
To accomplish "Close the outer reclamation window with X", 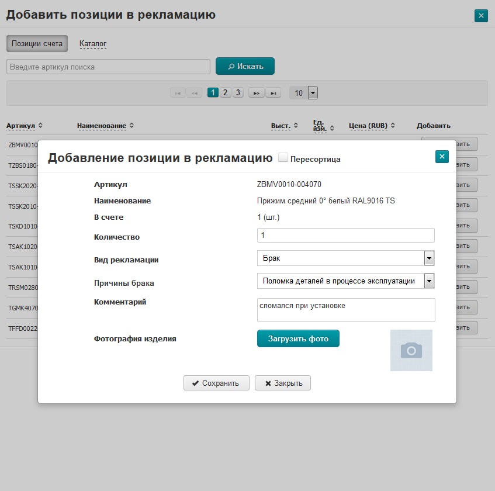I will pyautogui.click(x=481, y=16).
